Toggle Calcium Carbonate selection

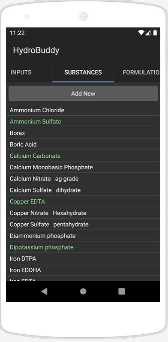(x=83, y=156)
